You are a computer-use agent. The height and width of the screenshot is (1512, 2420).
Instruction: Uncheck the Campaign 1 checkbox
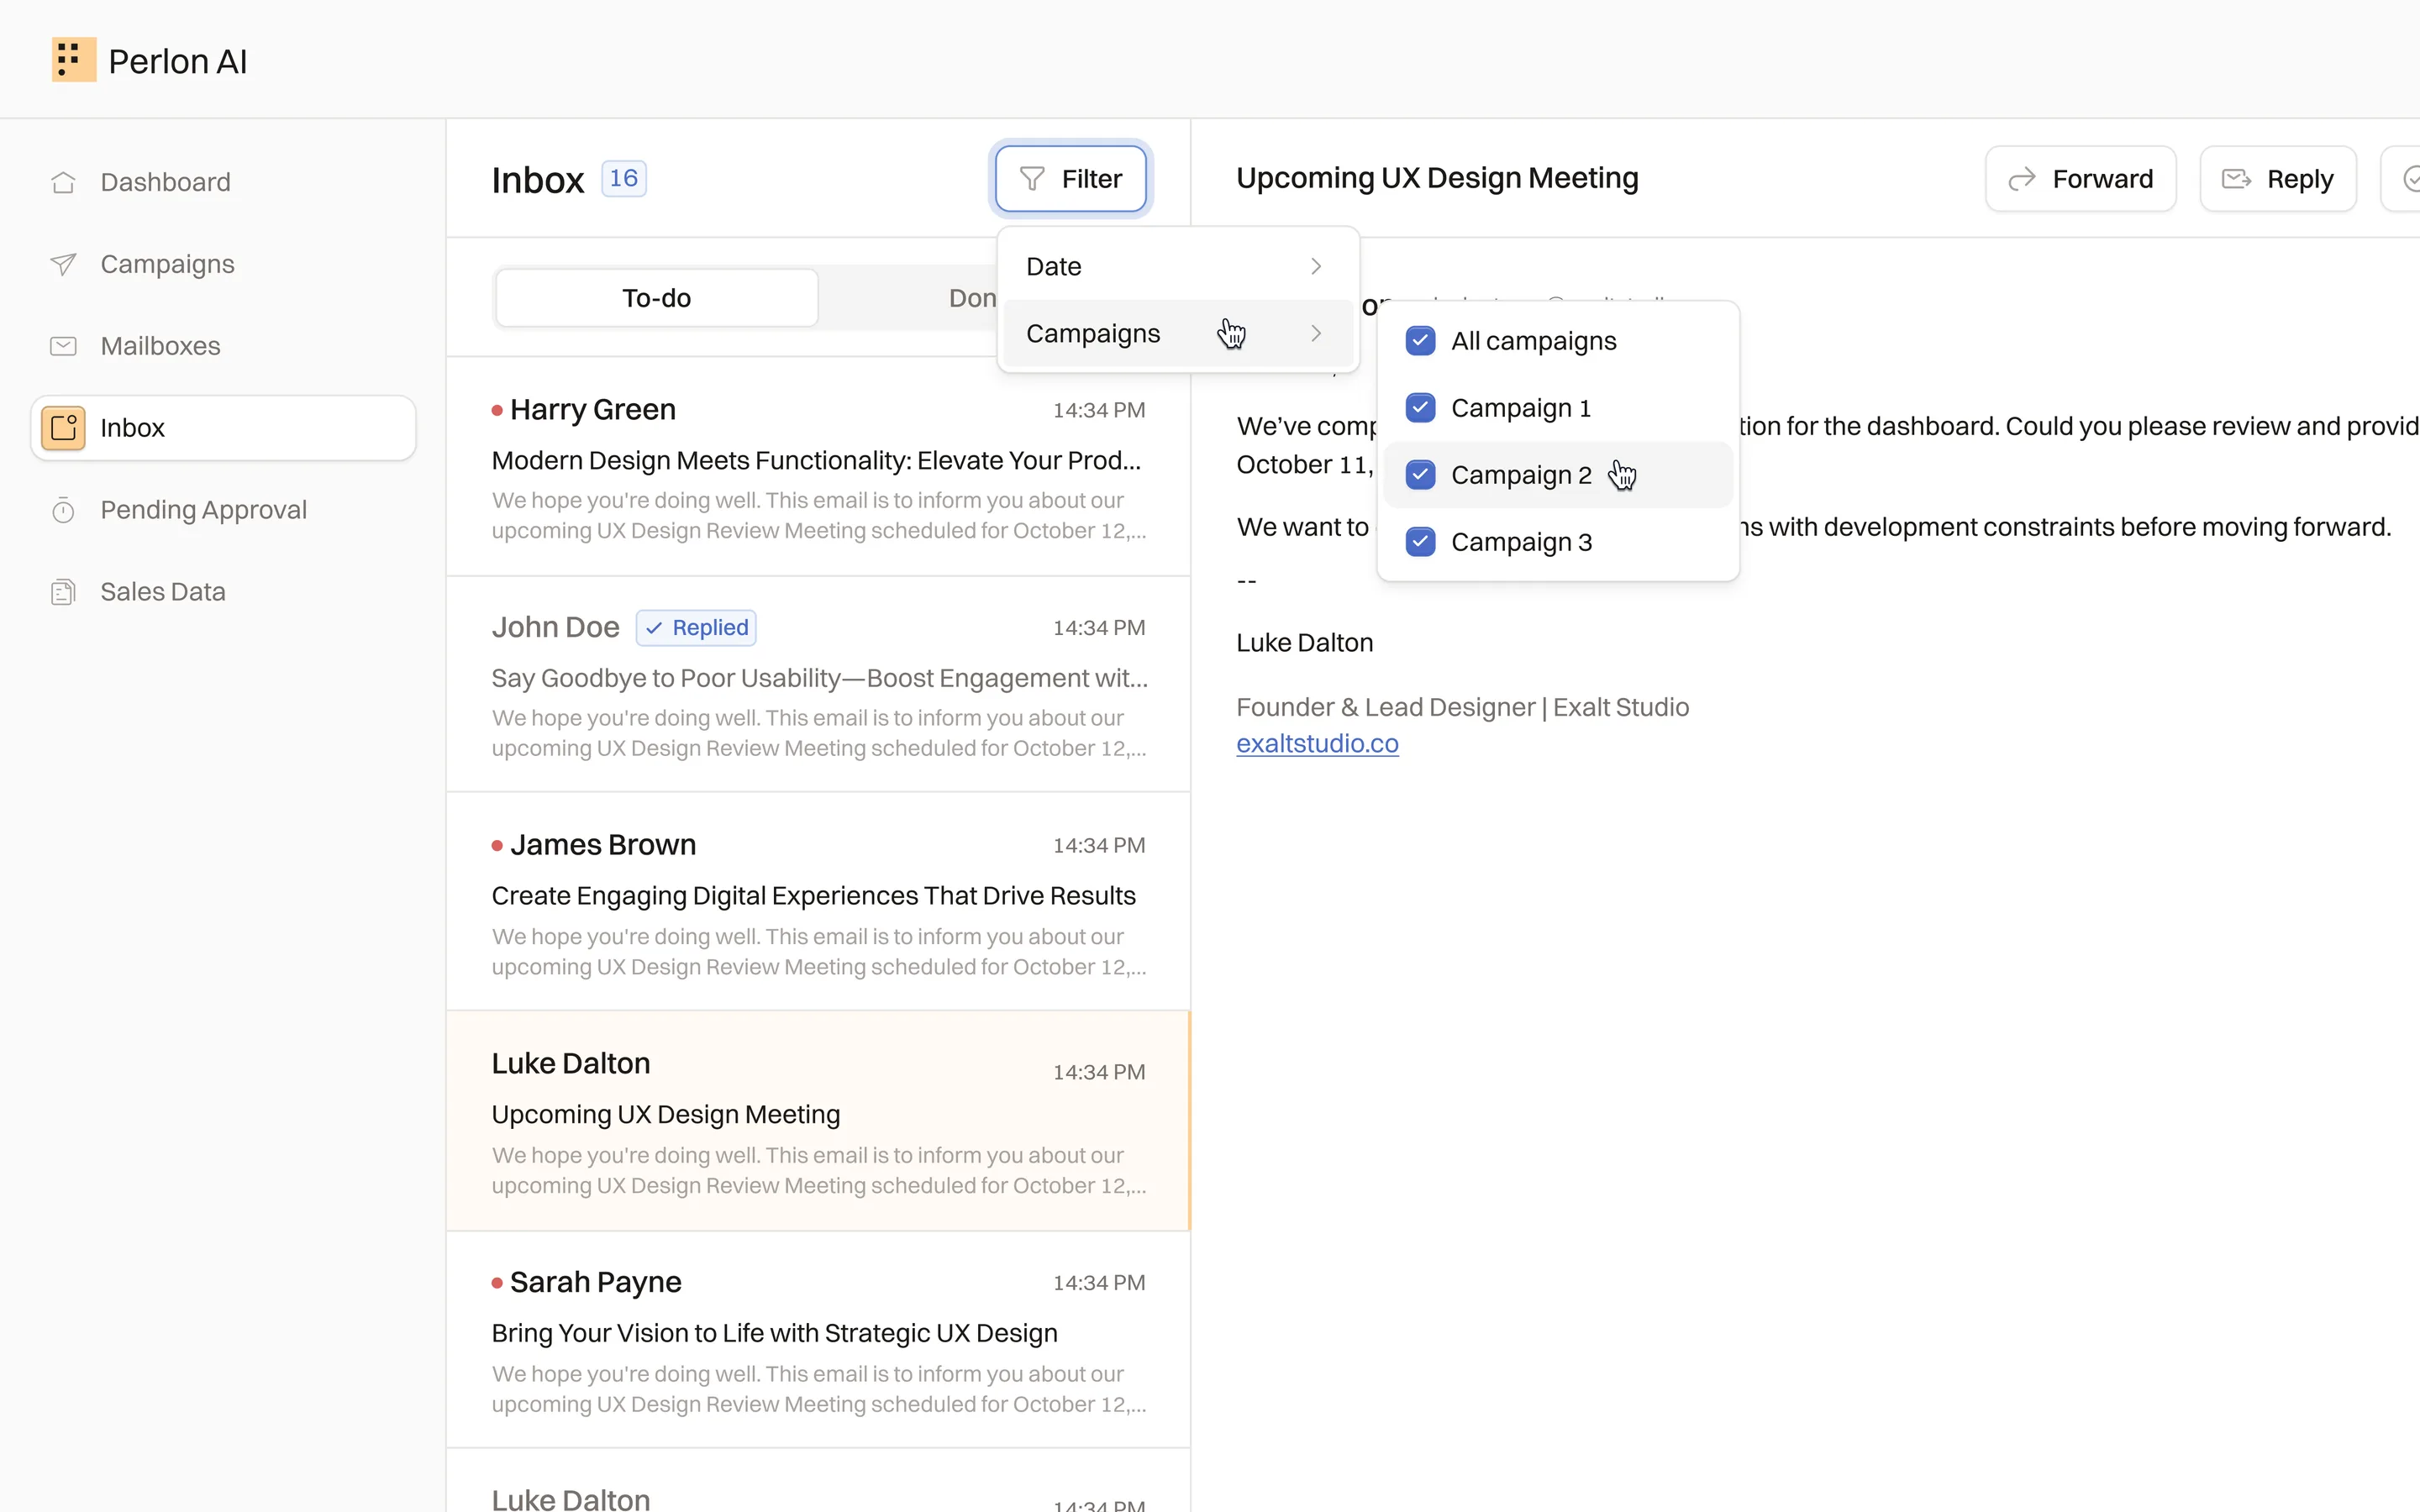click(1420, 408)
